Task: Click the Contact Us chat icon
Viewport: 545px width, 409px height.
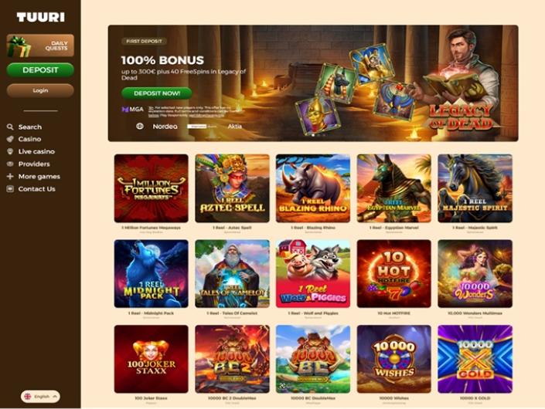Action: (x=10, y=189)
